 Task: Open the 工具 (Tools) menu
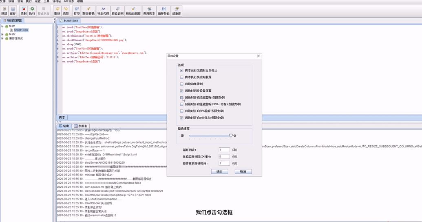click(46, 1)
